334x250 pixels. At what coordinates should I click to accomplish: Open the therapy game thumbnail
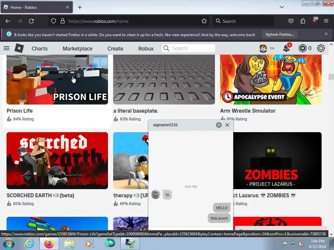click(x=131, y=160)
